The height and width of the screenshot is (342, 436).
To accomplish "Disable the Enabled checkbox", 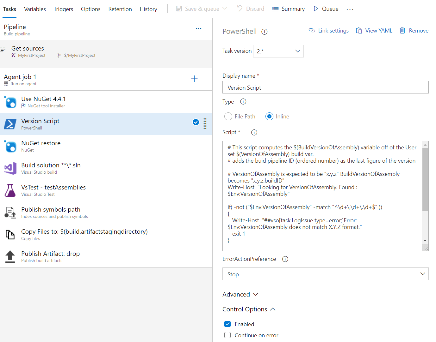I will click(227, 324).
